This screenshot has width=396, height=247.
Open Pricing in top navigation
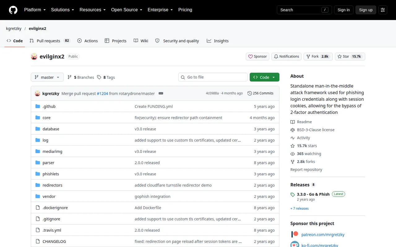click(x=185, y=10)
